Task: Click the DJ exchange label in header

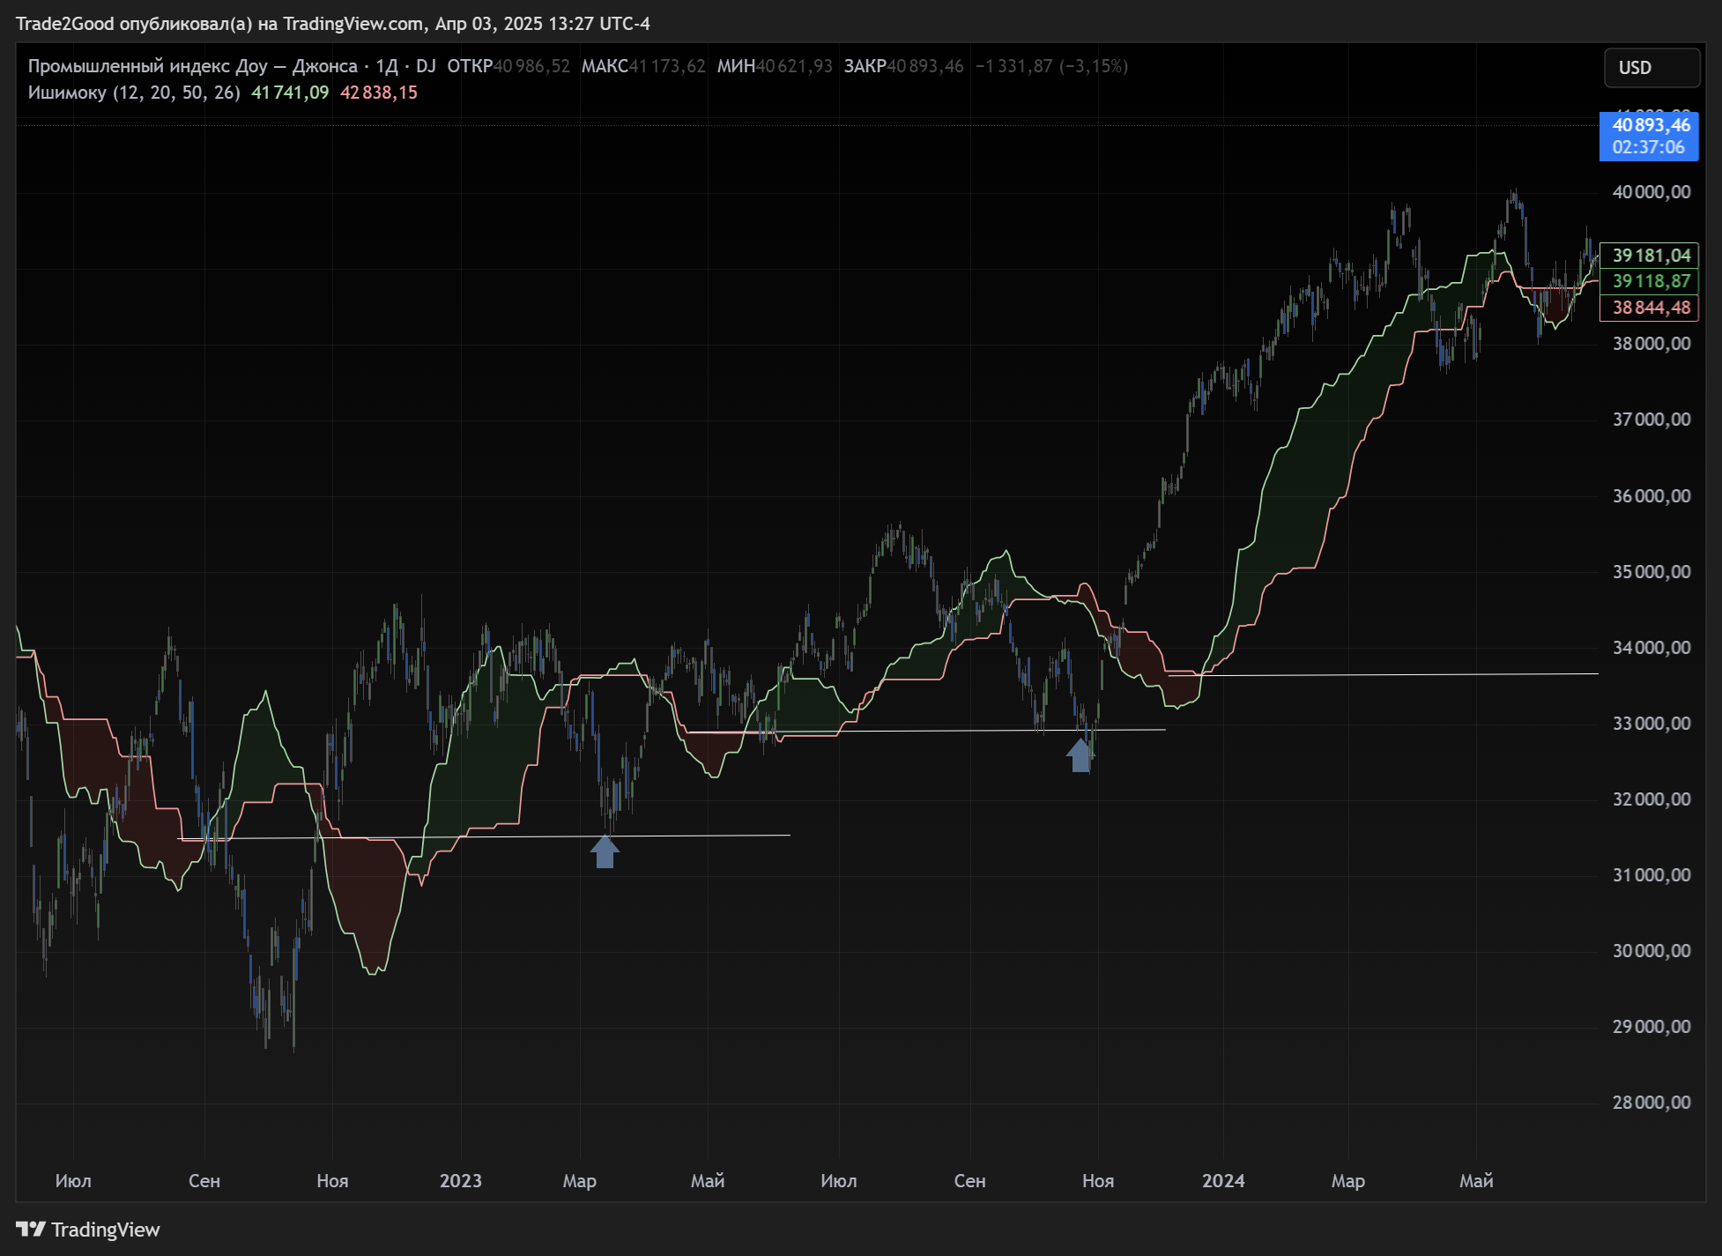Action: coord(426,66)
